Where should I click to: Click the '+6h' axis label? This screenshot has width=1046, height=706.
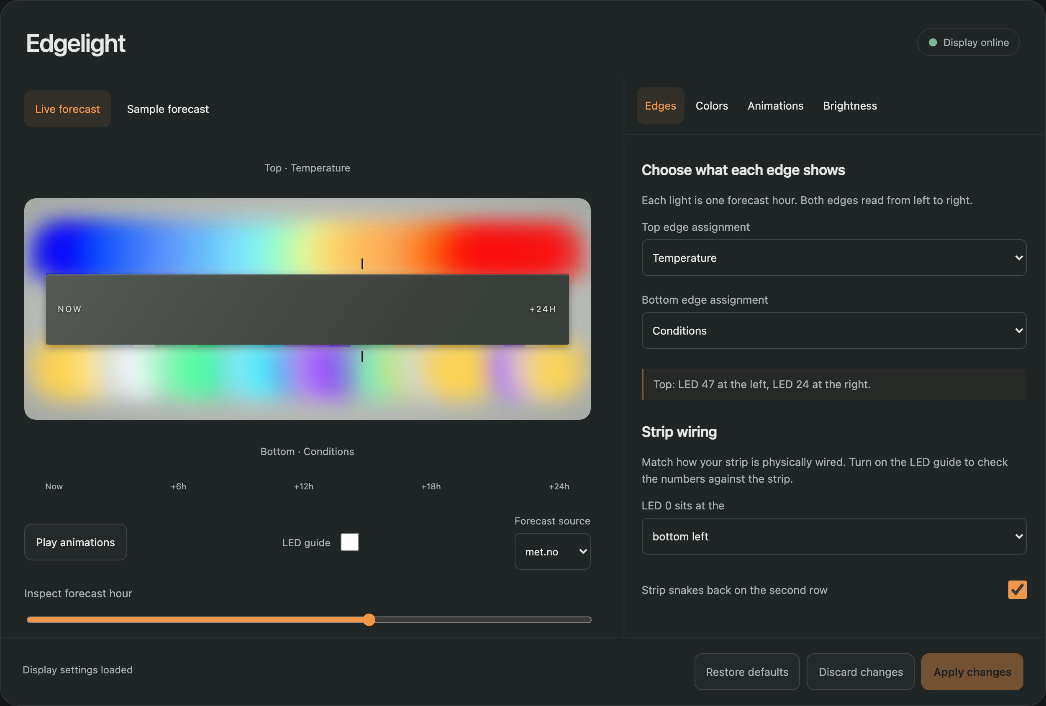click(x=178, y=486)
